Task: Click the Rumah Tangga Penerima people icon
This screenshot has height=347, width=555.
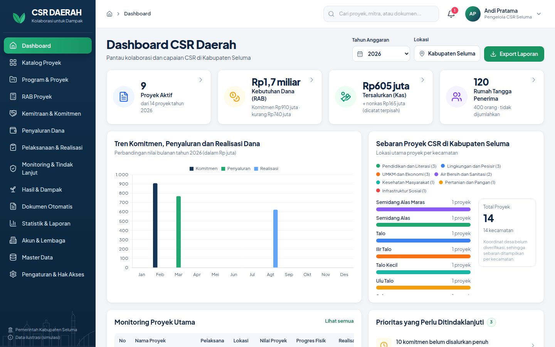Action: [457, 97]
